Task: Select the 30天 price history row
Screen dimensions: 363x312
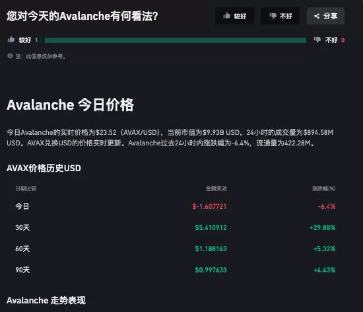Action: tap(176, 227)
